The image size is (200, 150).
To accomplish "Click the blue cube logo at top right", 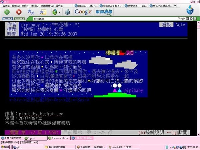I will (190, 10).
